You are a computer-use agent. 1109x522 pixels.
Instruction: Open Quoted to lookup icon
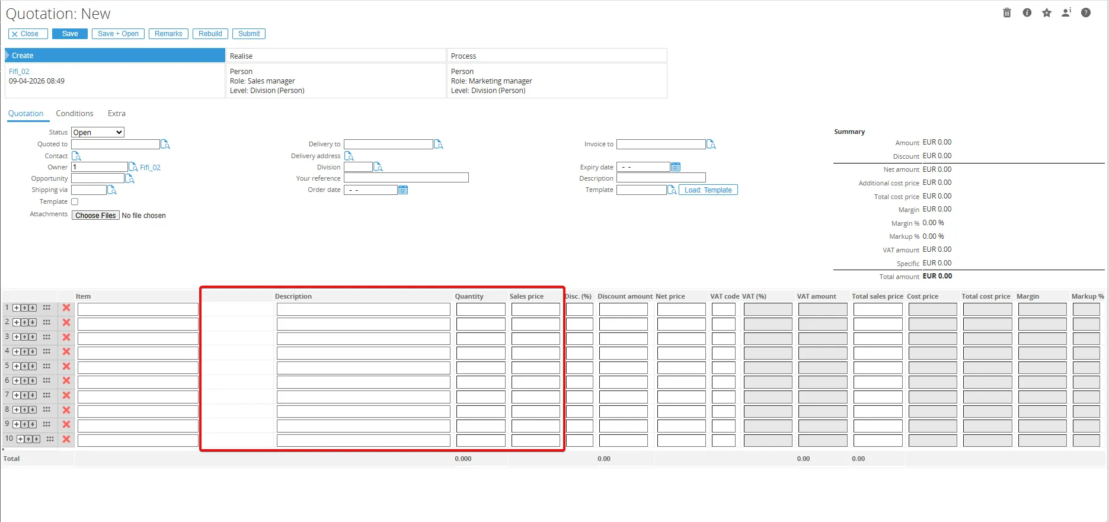coord(165,144)
